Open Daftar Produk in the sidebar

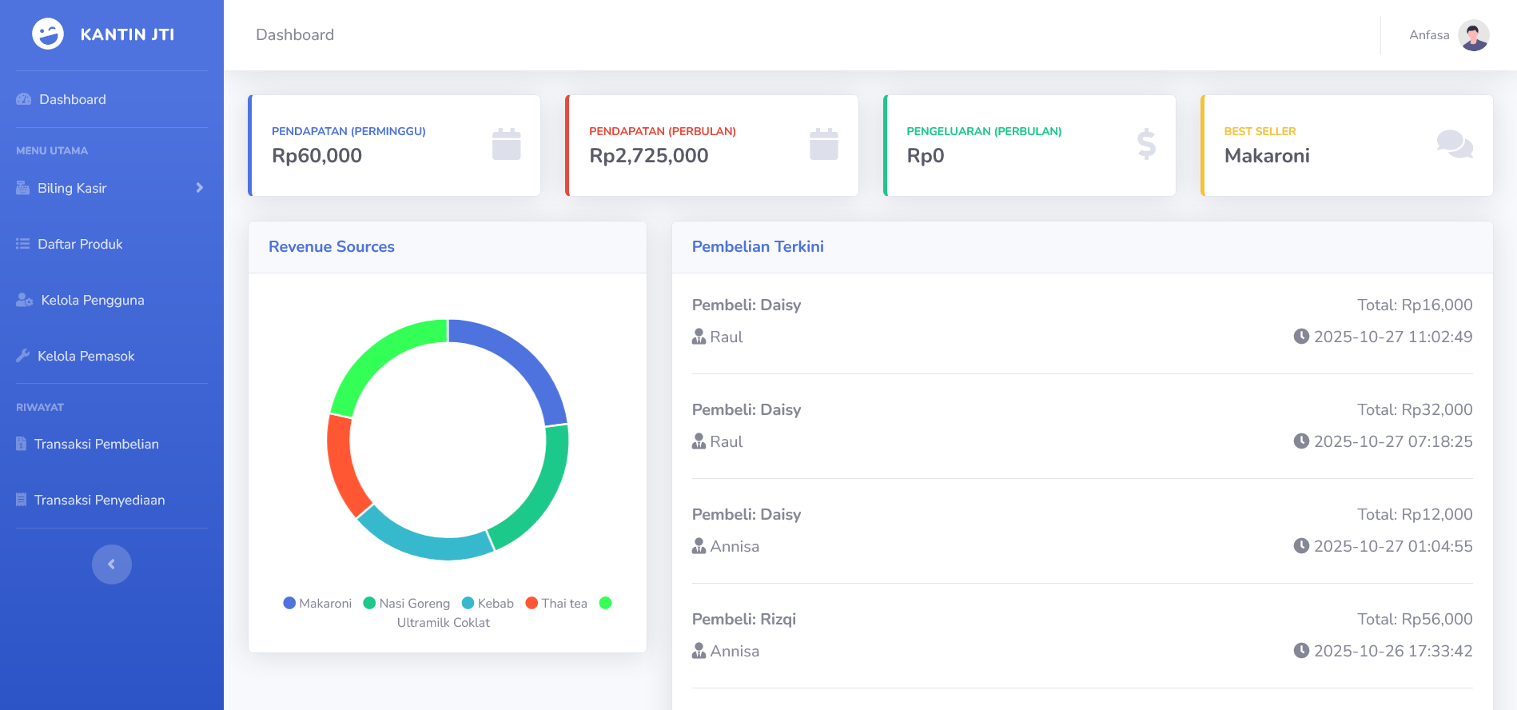[80, 244]
